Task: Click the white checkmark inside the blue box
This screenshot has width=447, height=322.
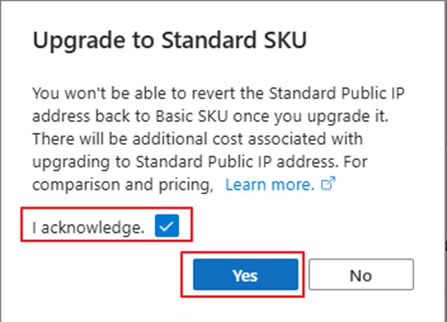Action: point(167,227)
